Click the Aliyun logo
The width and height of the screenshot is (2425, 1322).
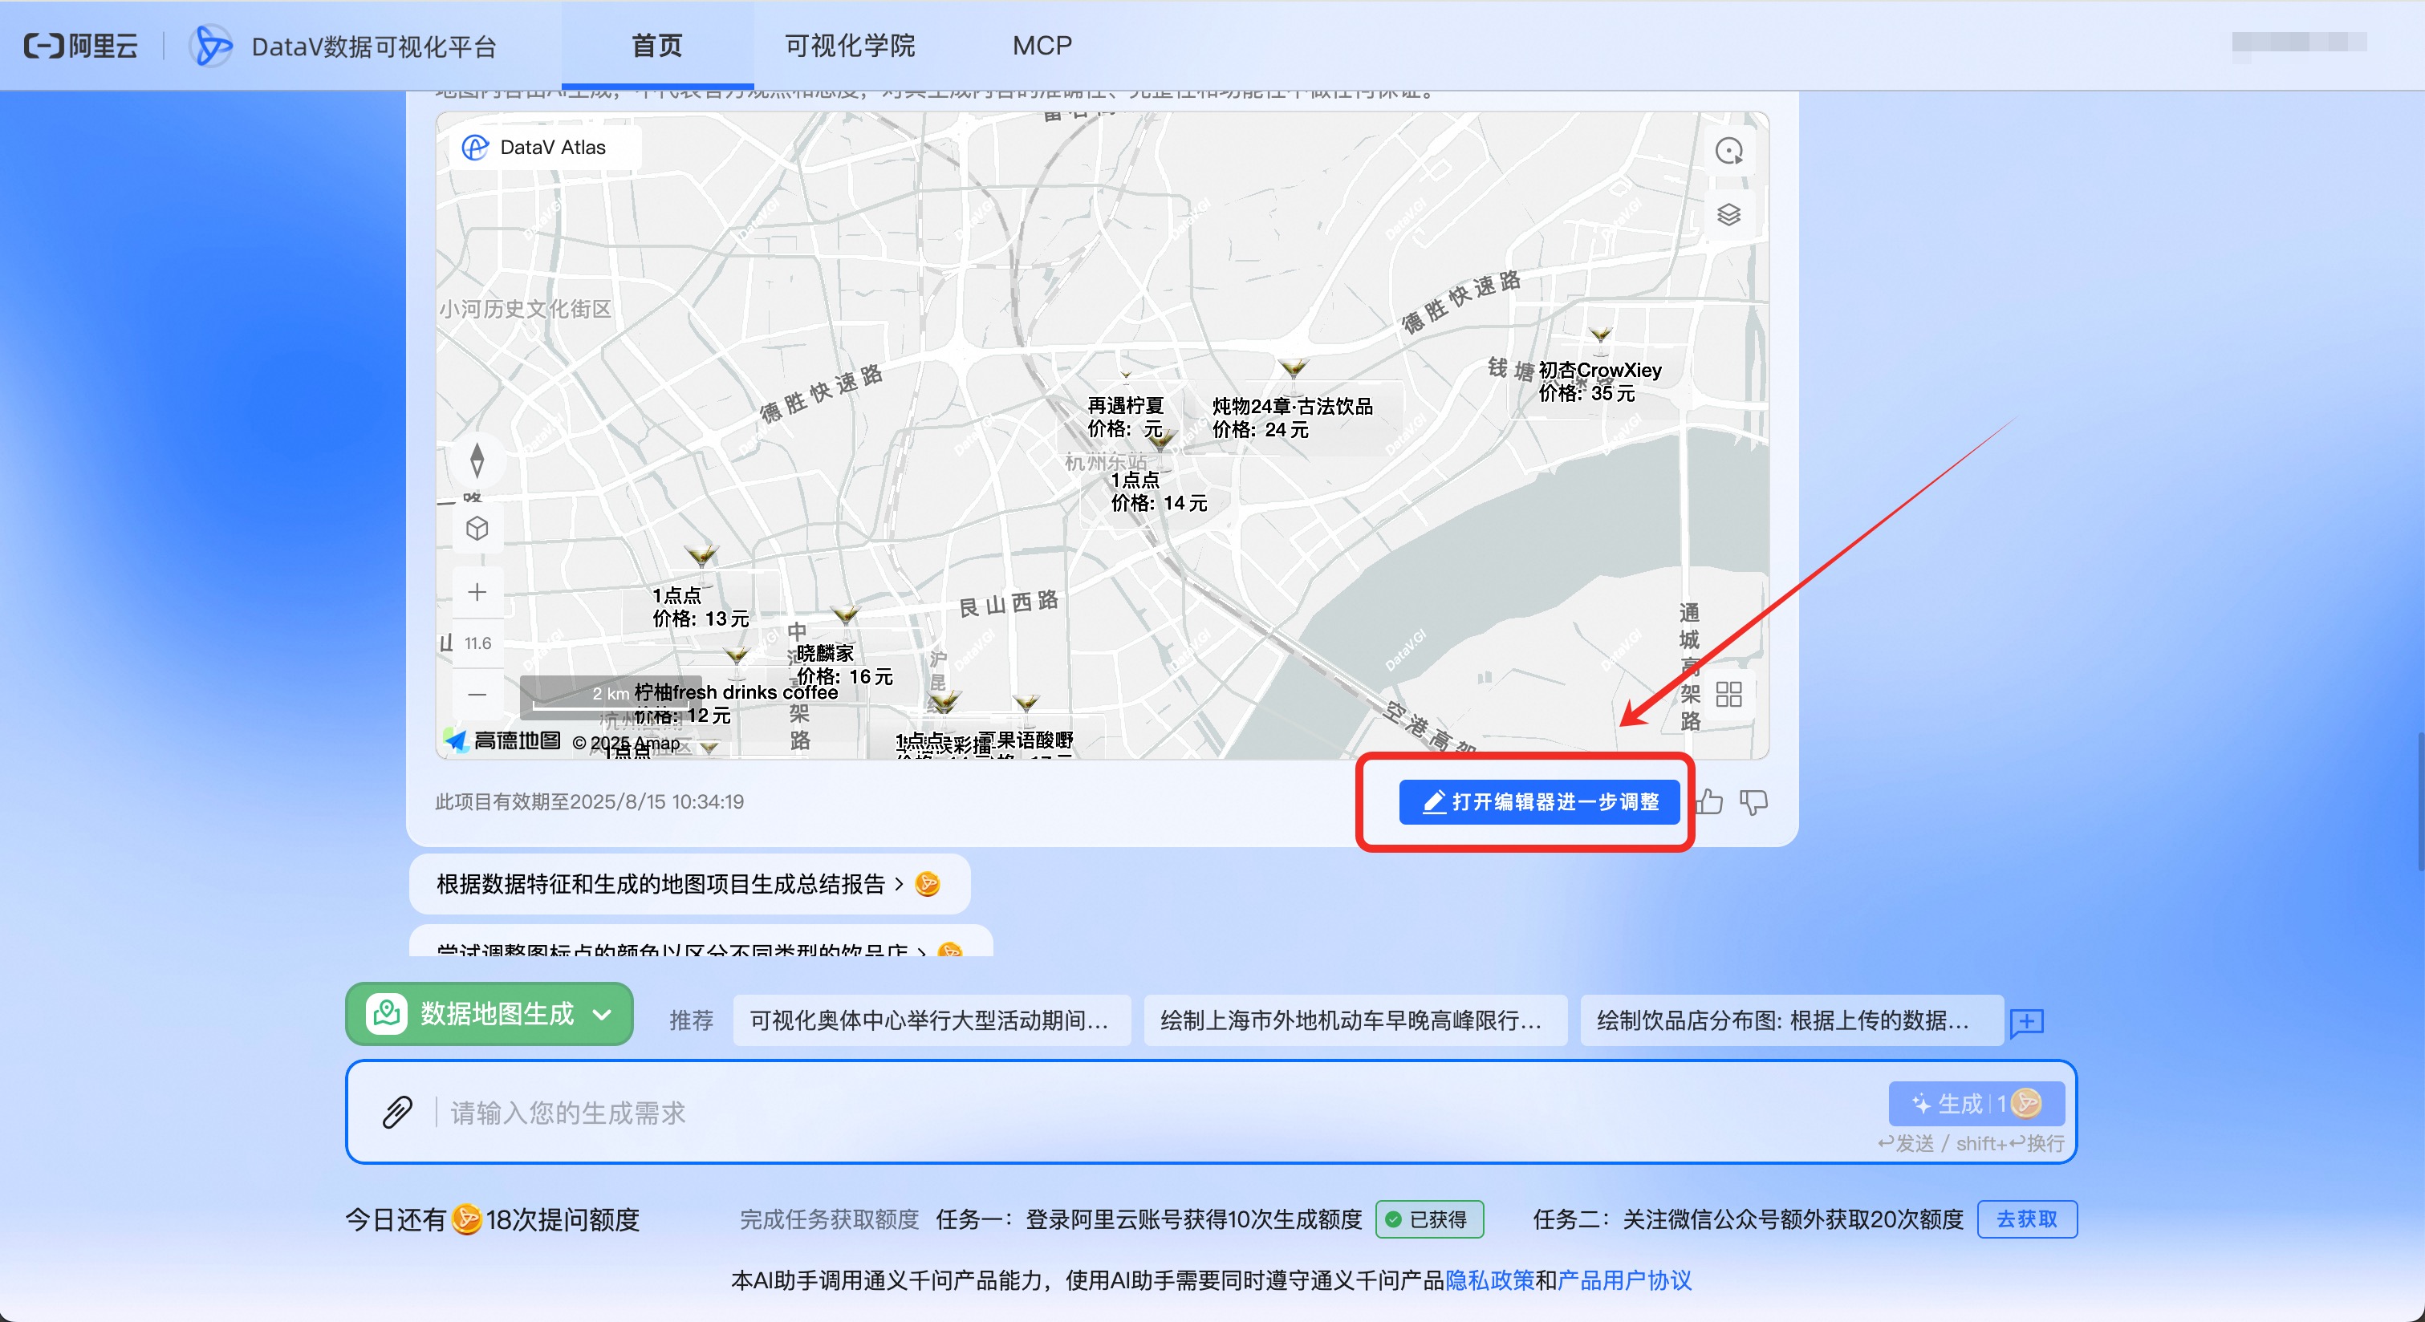(x=81, y=45)
